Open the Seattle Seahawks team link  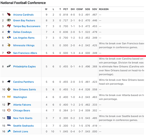(x=23, y=126)
